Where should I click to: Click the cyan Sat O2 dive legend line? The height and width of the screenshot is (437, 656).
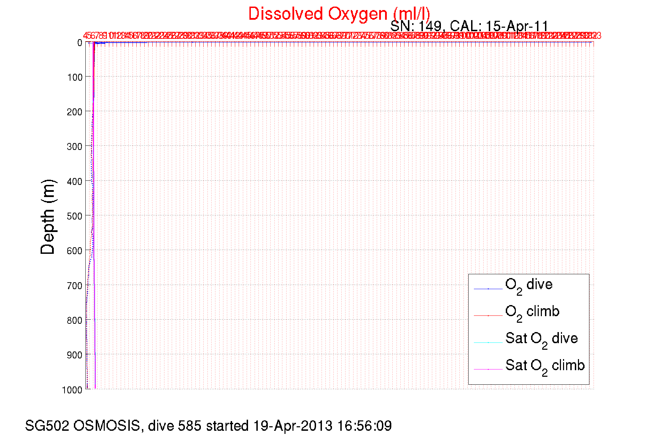(x=488, y=342)
